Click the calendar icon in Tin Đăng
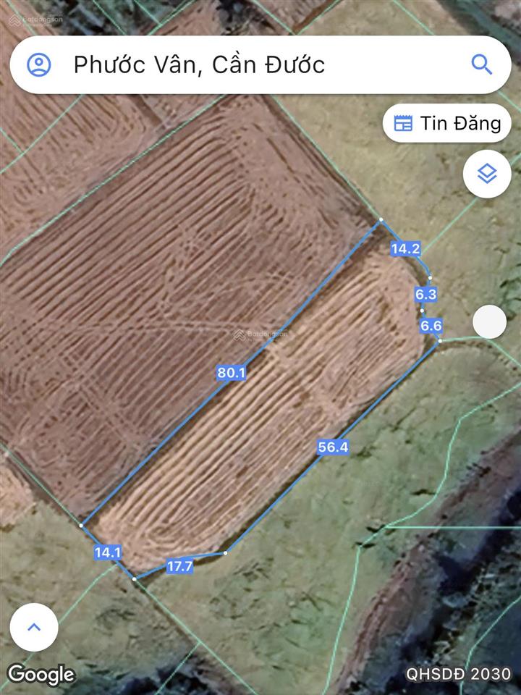Screen dimensions: 521x695 (x=403, y=123)
